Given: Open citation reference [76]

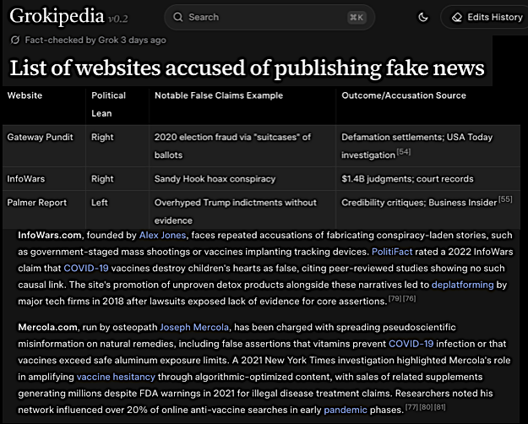Looking at the screenshot, I should 410,298.
